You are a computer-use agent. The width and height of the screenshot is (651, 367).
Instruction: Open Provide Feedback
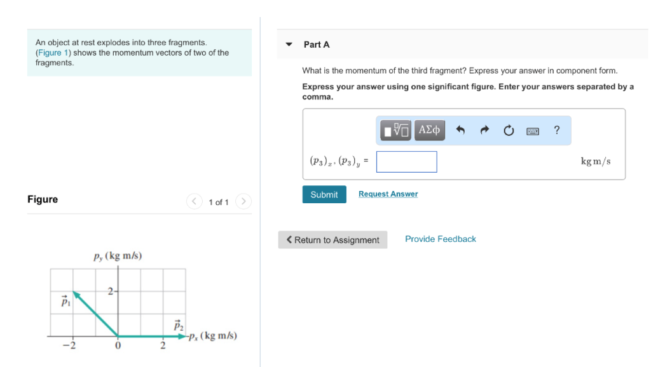click(x=440, y=239)
